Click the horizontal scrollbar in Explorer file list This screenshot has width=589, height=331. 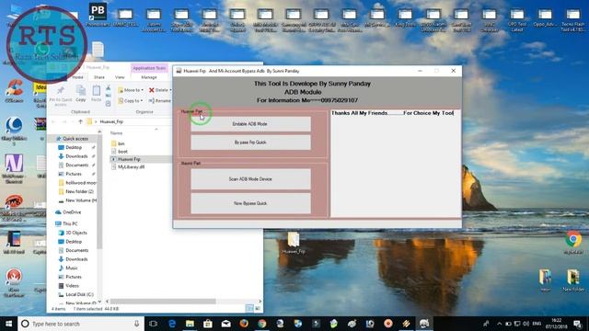[x=163, y=302]
